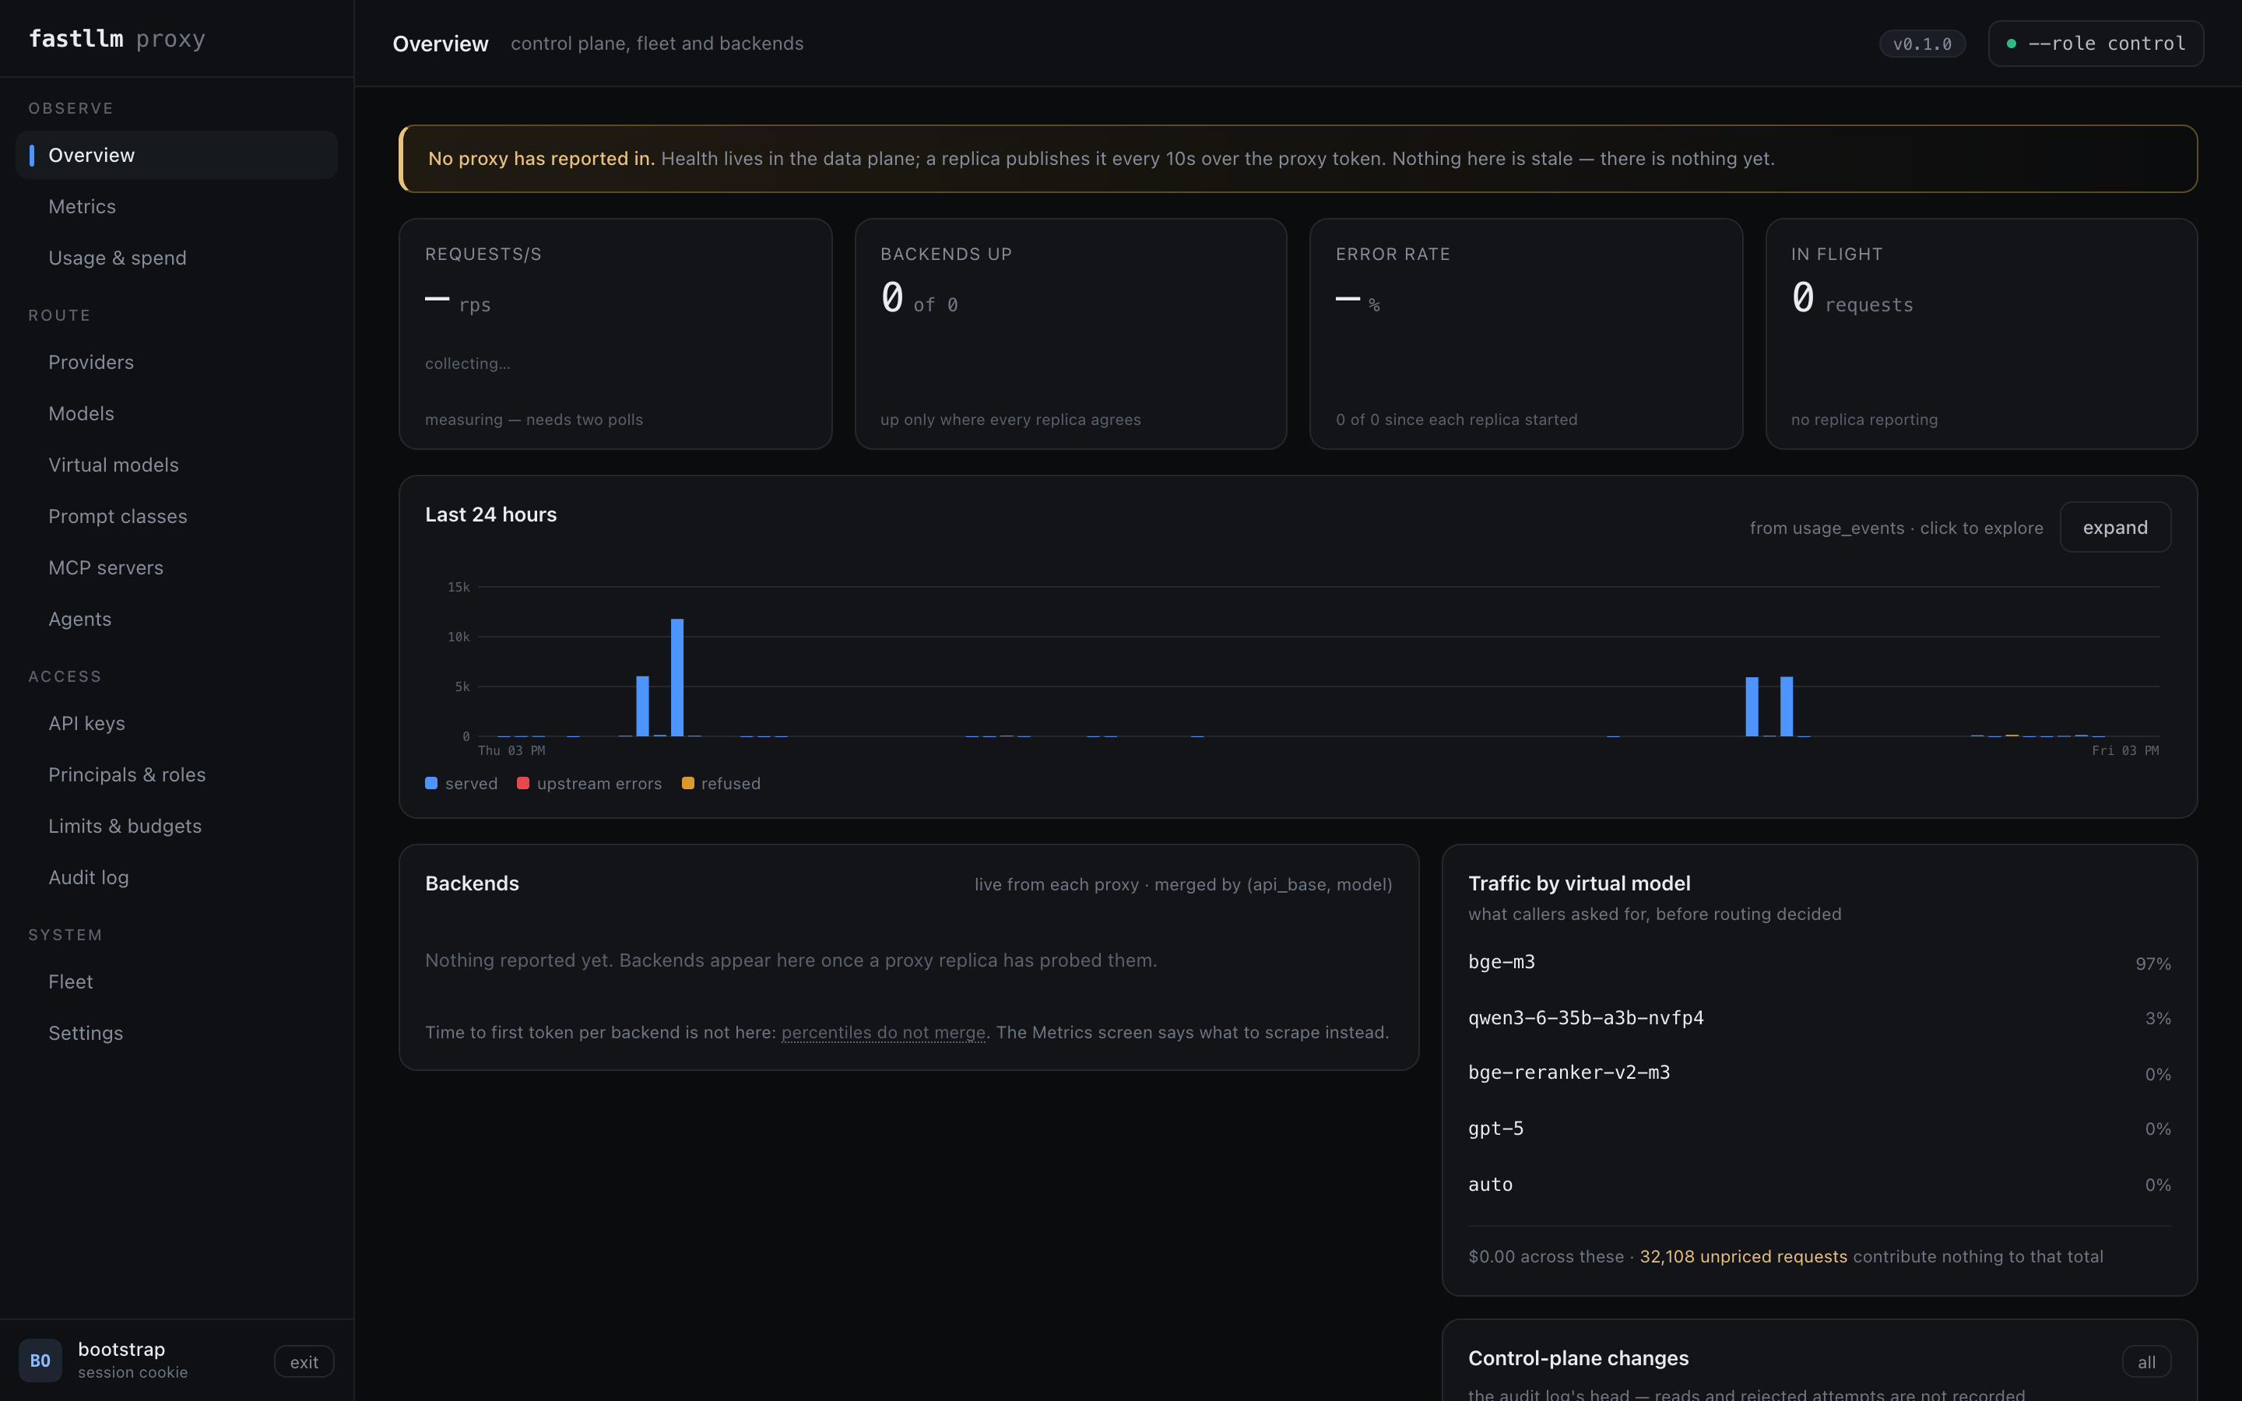Click the fastllm proxy logo
This screenshot has width=2242, height=1401.
tap(117, 39)
